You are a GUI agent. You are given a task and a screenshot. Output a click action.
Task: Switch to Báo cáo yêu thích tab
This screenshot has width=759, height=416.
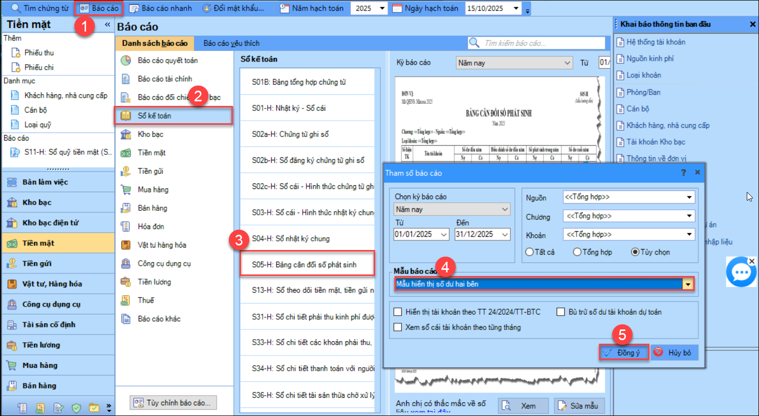point(231,43)
